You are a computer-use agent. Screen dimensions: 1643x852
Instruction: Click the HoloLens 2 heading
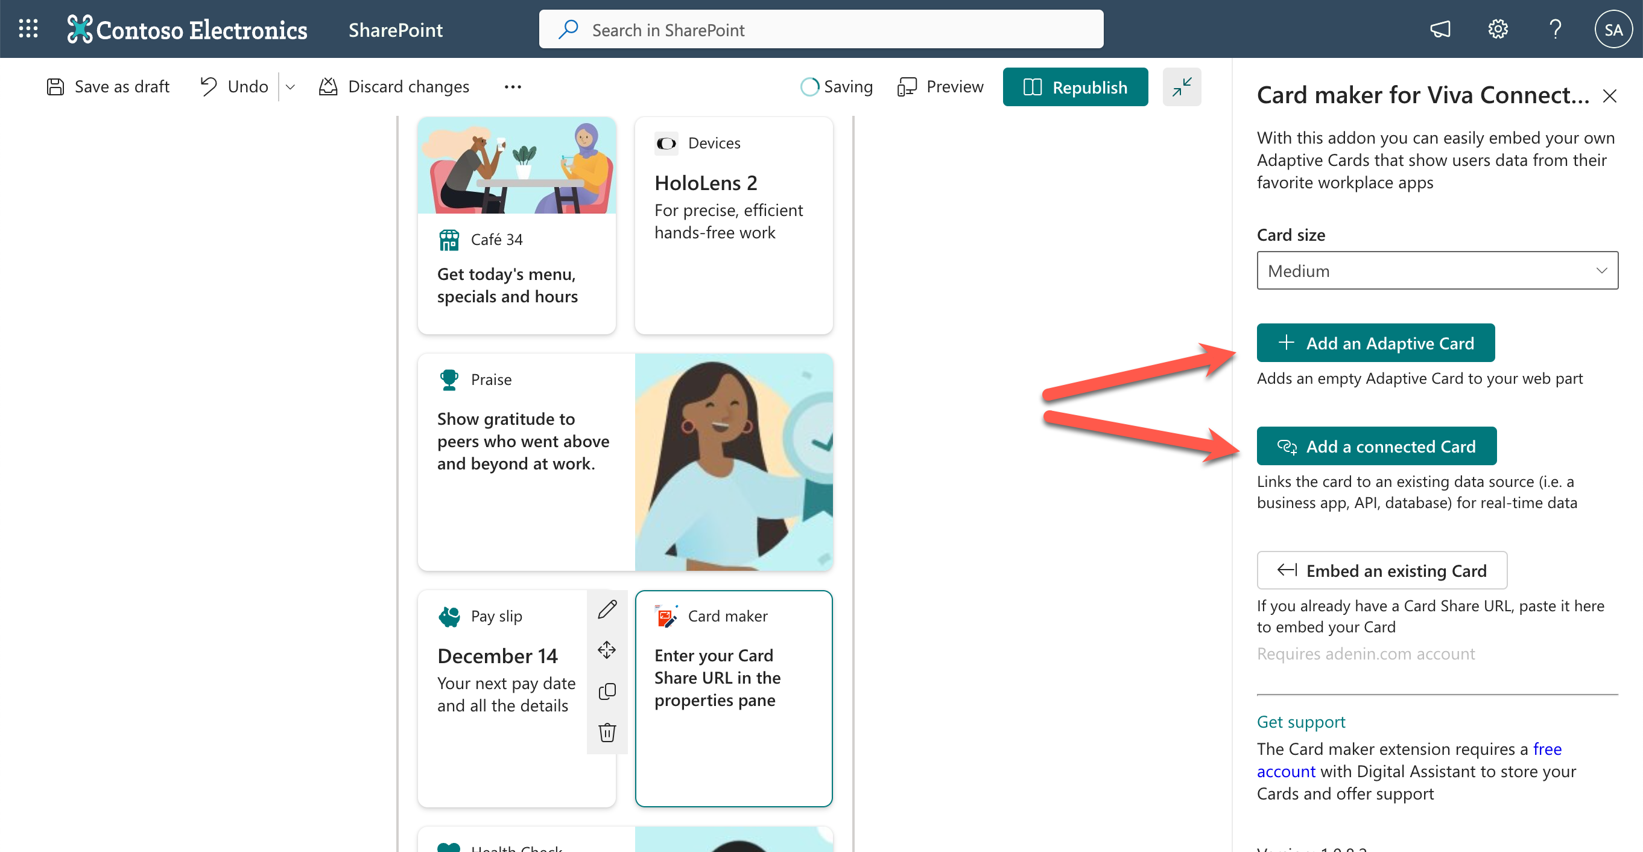[706, 183]
